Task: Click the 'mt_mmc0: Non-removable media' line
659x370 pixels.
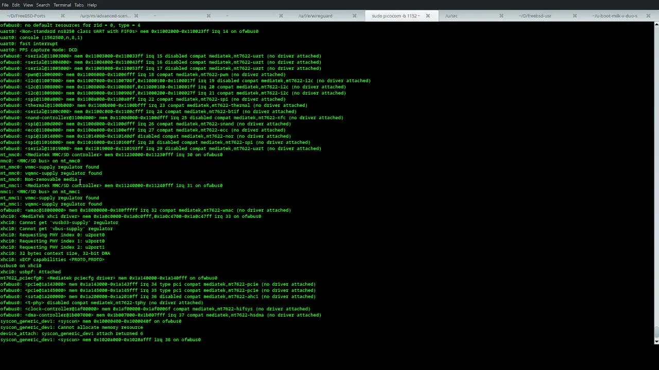Action: (39, 179)
